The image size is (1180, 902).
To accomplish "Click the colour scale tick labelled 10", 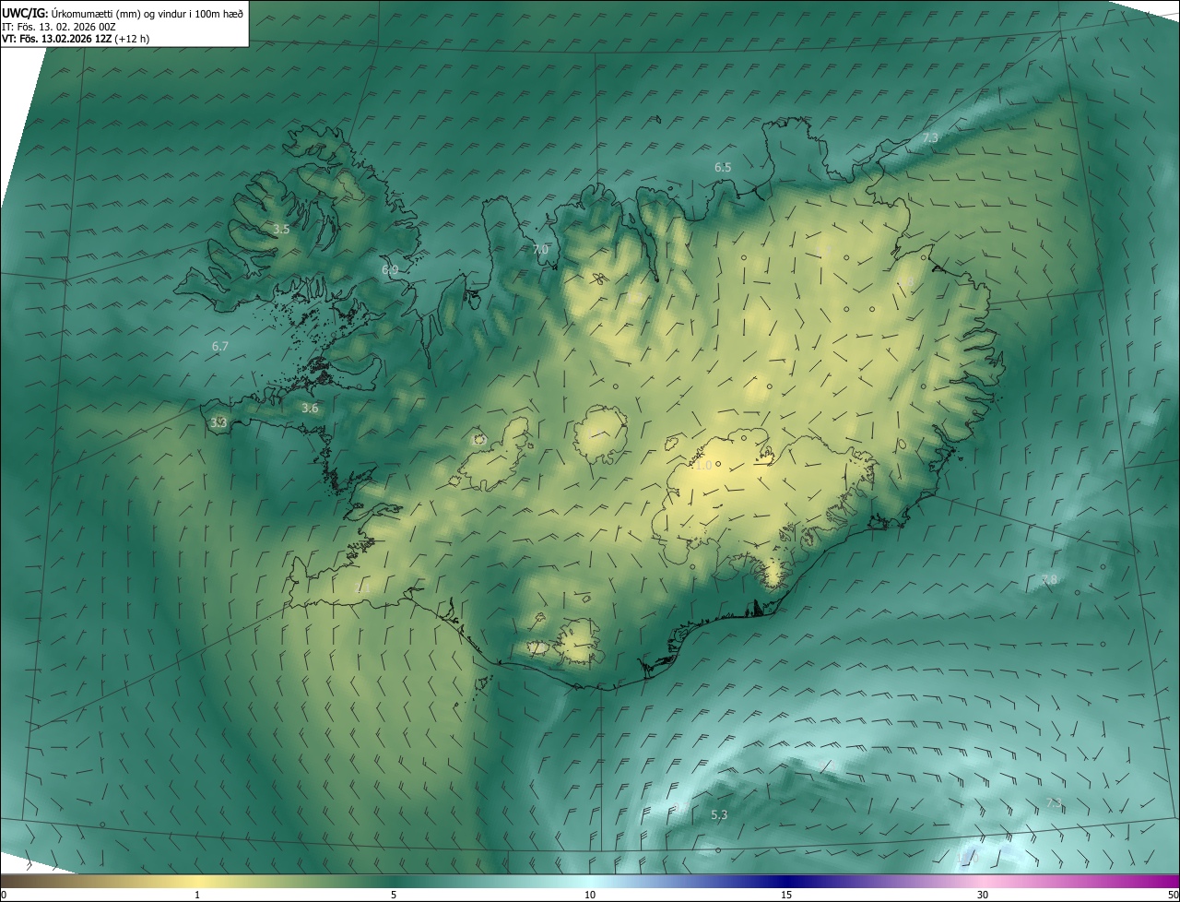I will click(x=590, y=895).
